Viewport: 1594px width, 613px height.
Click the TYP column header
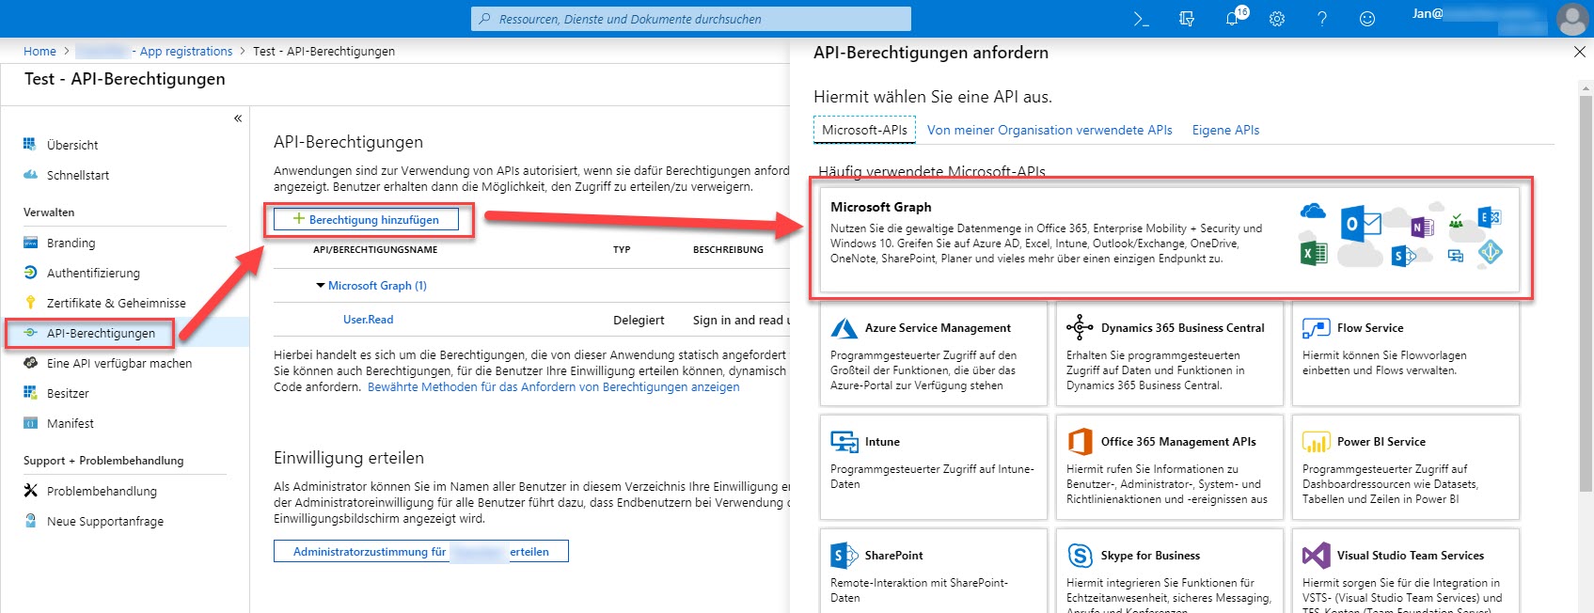click(622, 249)
